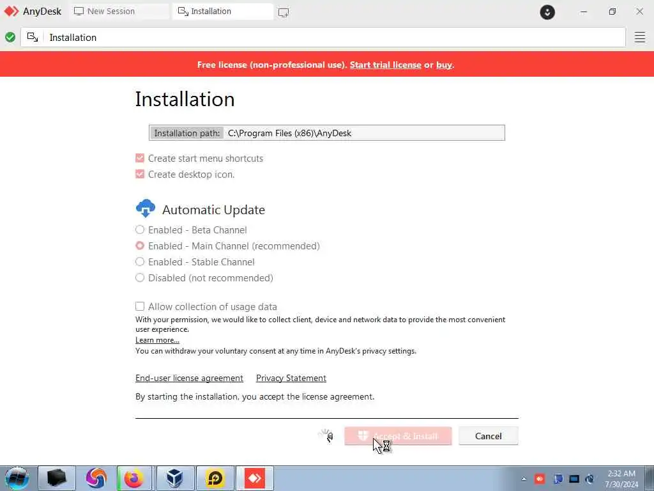The width and height of the screenshot is (654, 491).
Task: Switch to the New Session tab
Action: (x=119, y=12)
